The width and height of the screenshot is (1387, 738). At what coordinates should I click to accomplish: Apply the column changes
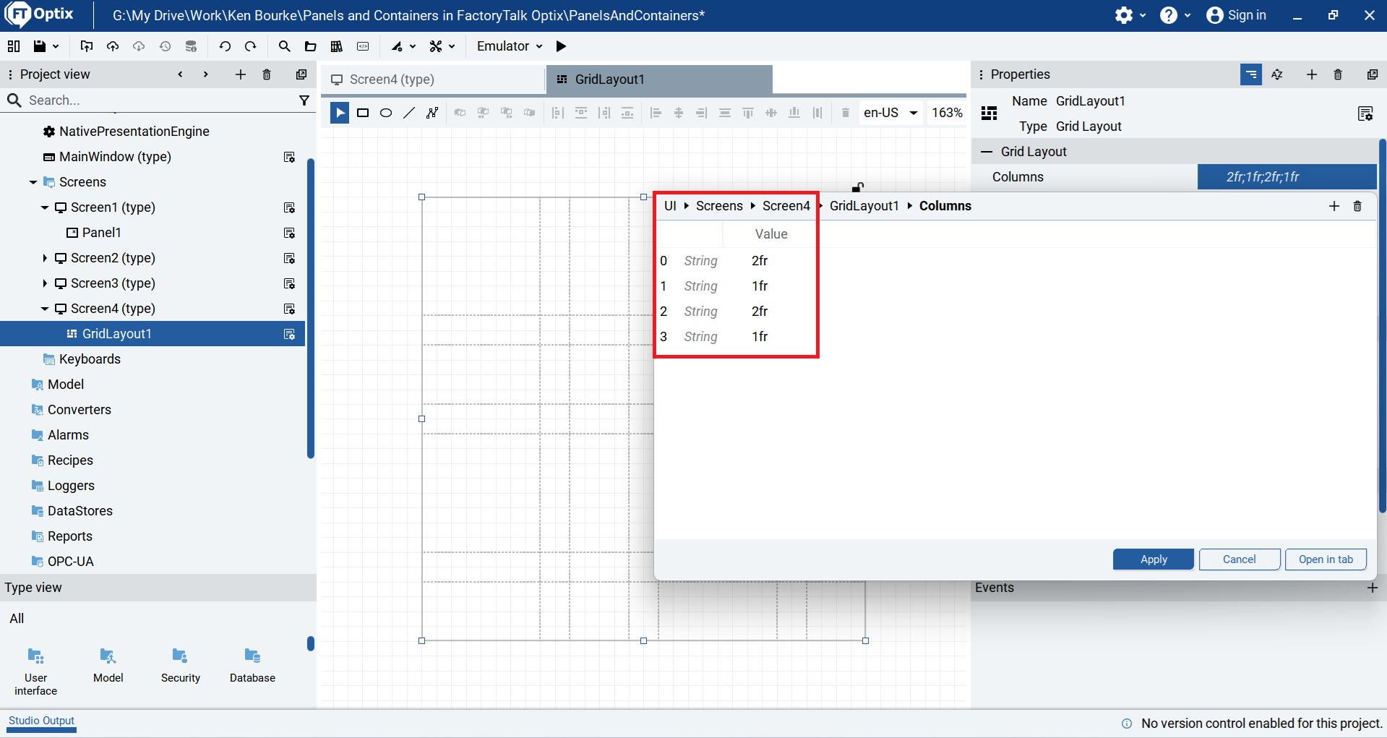(1154, 559)
